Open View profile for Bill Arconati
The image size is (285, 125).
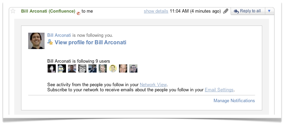(x=90, y=42)
